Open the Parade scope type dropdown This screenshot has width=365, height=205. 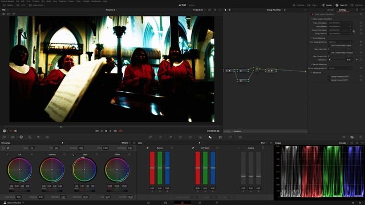coord(343,143)
